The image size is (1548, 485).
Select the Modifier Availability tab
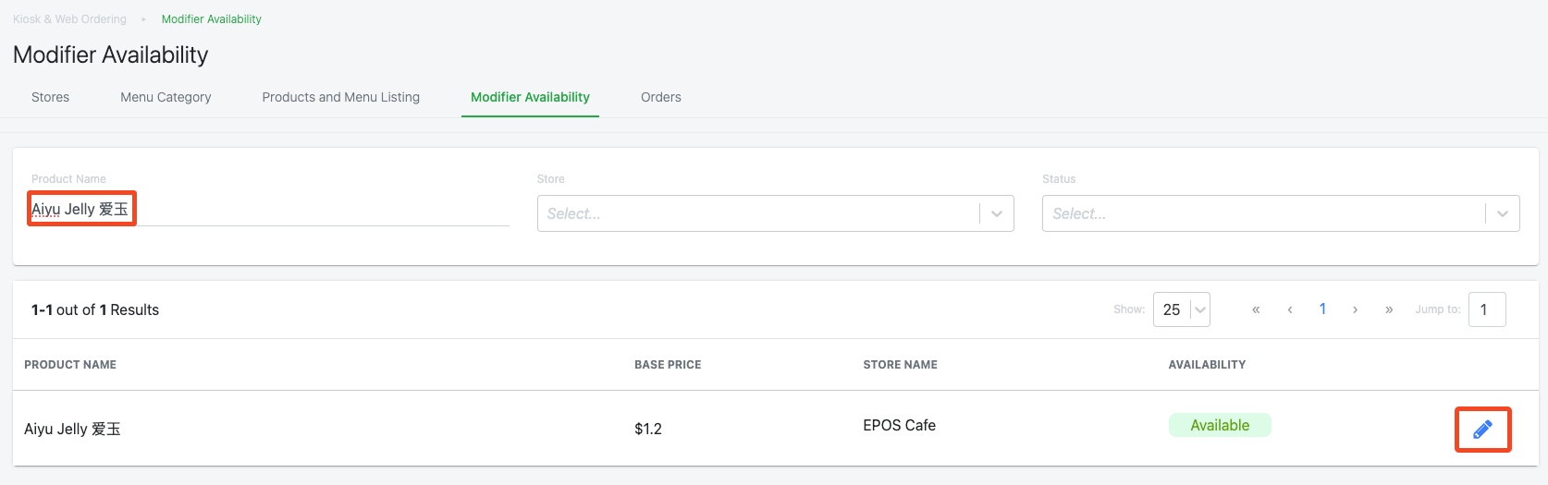(530, 97)
